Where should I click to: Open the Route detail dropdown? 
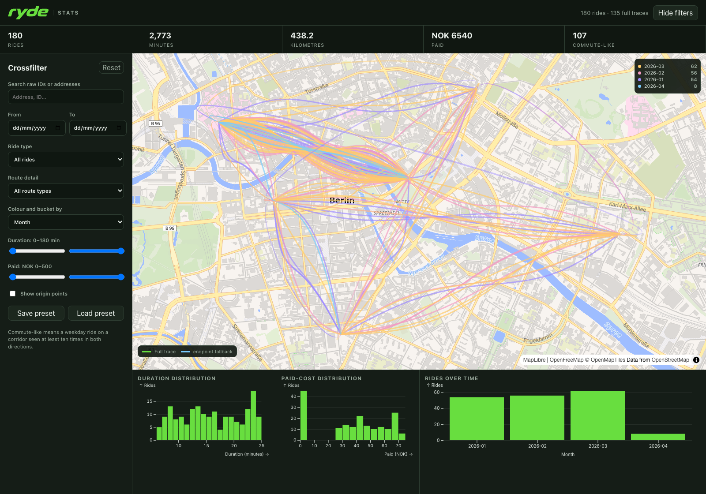click(x=66, y=191)
